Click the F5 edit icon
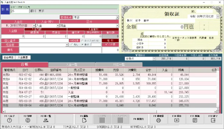 click(84, 120)
